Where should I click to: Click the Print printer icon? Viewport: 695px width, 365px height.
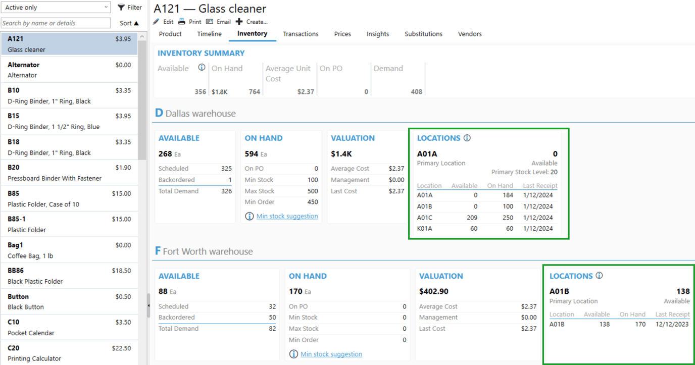(182, 22)
